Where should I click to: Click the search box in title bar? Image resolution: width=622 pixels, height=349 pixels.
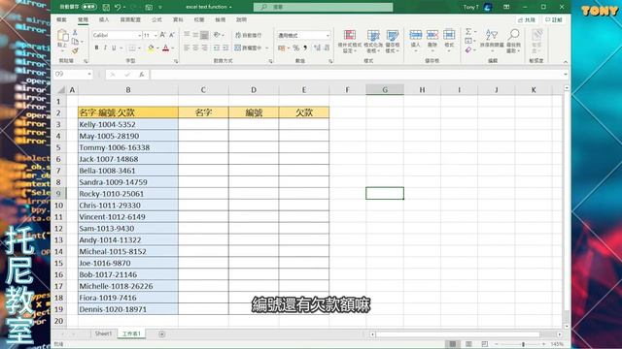pyautogui.click(x=323, y=7)
